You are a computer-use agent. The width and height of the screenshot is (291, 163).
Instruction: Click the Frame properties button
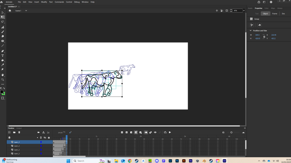(x=275, y=14)
